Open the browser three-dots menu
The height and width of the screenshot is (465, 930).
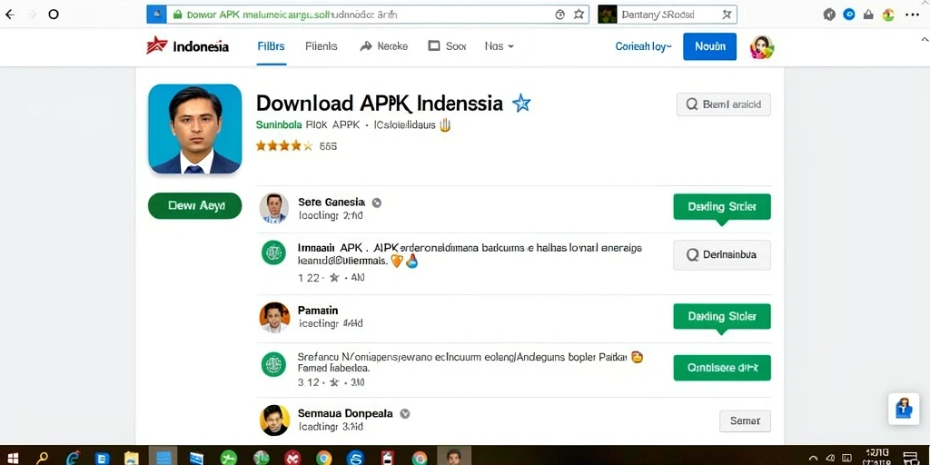[x=912, y=15]
